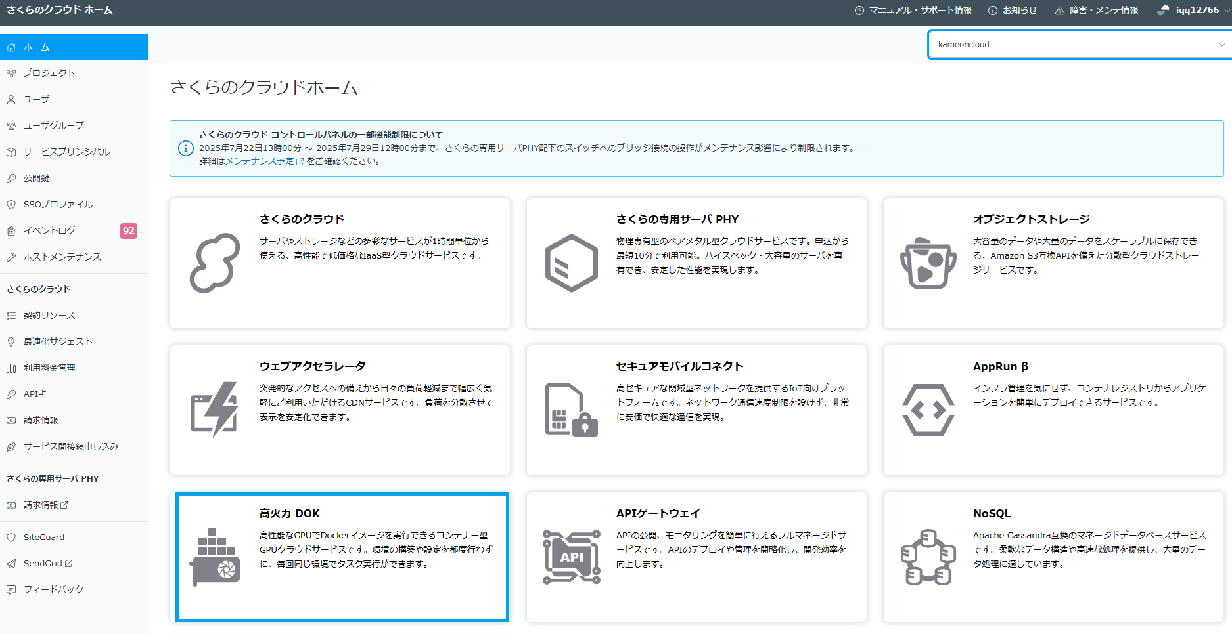This screenshot has width=1232, height=634.
Task: Click the NoSQL database cluster icon
Action: coord(928,557)
